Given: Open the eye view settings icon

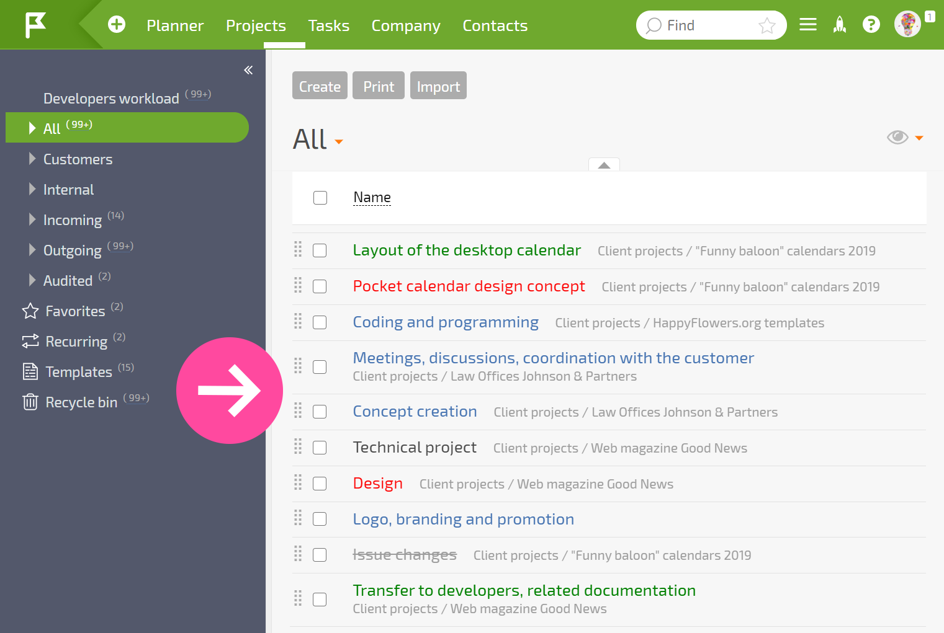Looking at the screenshot, I should click(x=897, y=137).
